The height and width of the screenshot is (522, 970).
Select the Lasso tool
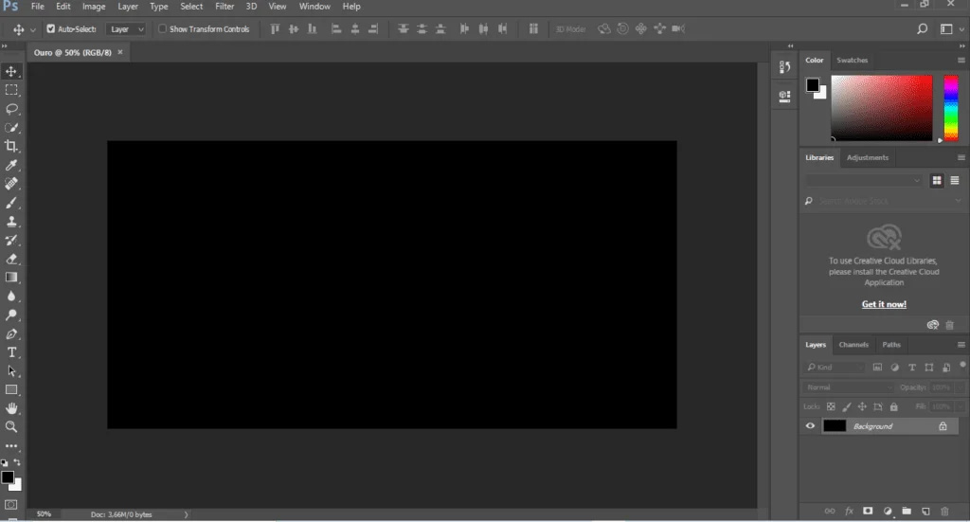[11, 109]
